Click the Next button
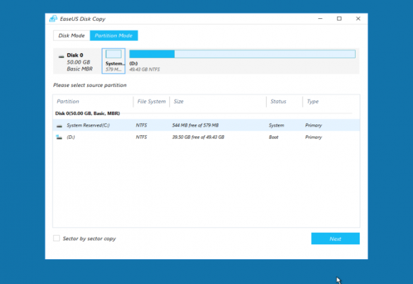The height and width of the screenshot is (284, 413). click(335, 238)
